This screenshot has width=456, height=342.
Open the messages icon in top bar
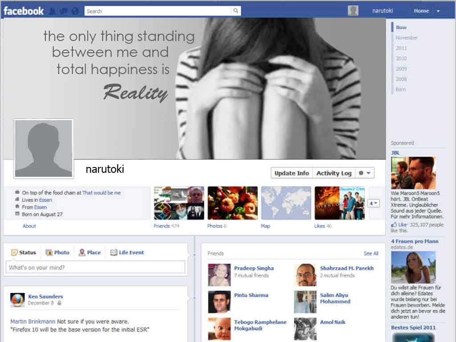point(64,11)
